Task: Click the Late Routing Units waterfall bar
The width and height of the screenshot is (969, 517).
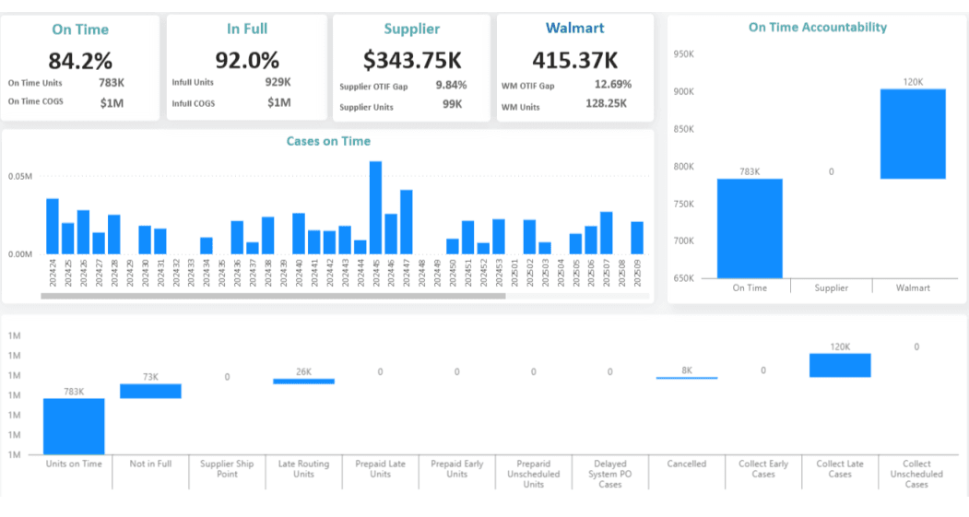Action: click(303, 382)
